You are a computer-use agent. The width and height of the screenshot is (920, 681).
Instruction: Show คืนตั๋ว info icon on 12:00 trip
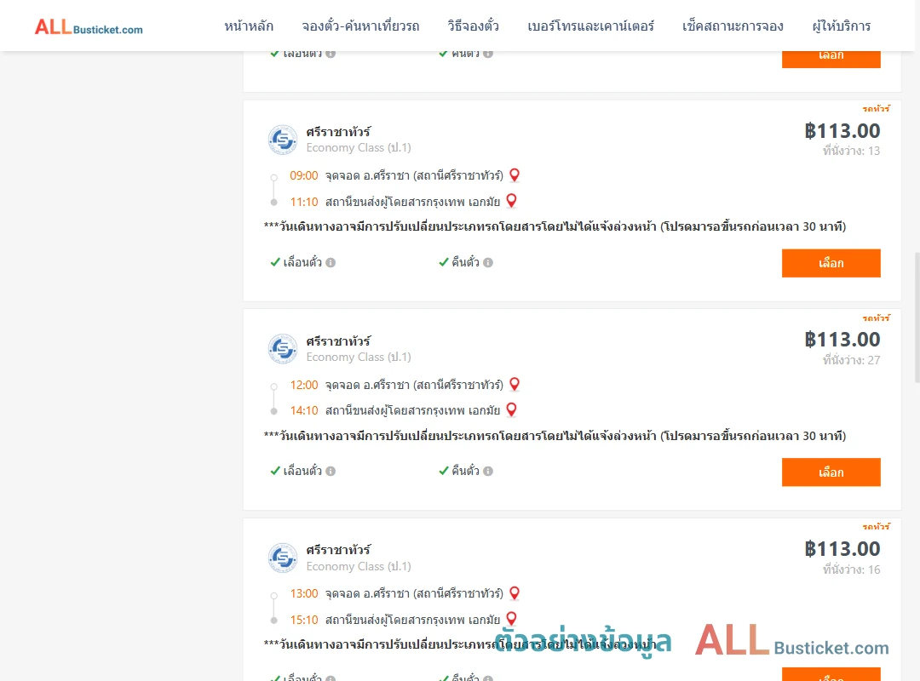click(488, 471)
